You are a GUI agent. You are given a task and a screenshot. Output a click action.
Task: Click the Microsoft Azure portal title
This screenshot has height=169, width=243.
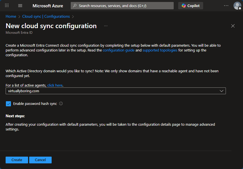point(48,6)
